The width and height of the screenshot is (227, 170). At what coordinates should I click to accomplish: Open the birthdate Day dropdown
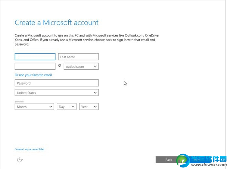(x=66, y=107)
